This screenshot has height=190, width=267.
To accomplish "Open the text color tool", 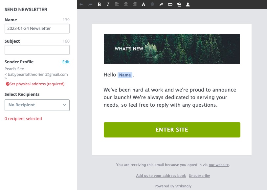I will (144, 4).
